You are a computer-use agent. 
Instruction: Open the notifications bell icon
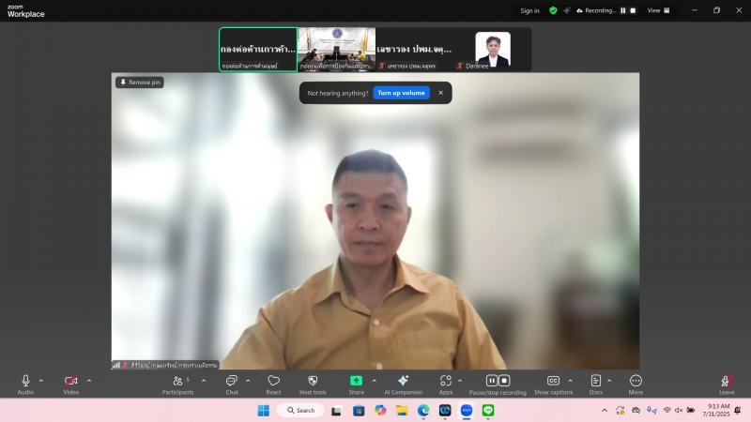click(738, 411)
